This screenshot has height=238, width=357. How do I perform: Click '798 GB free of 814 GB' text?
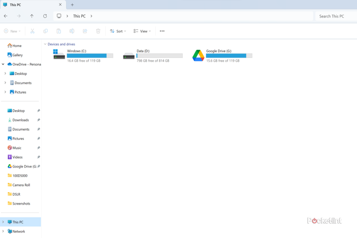(153, 60)
